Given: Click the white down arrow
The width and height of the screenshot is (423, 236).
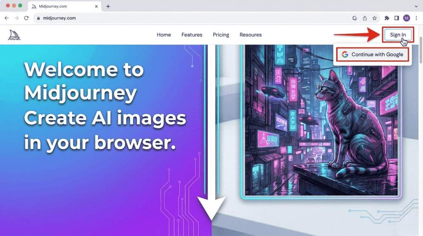Looking at the screenshot, I should coord(211,133).
